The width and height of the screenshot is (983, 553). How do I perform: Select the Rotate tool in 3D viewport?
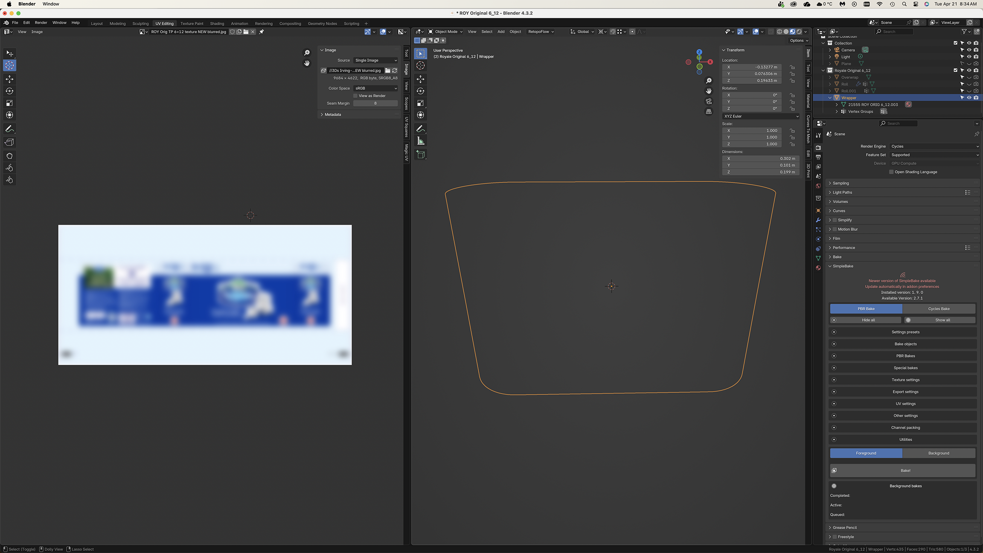tap(421, 91)
